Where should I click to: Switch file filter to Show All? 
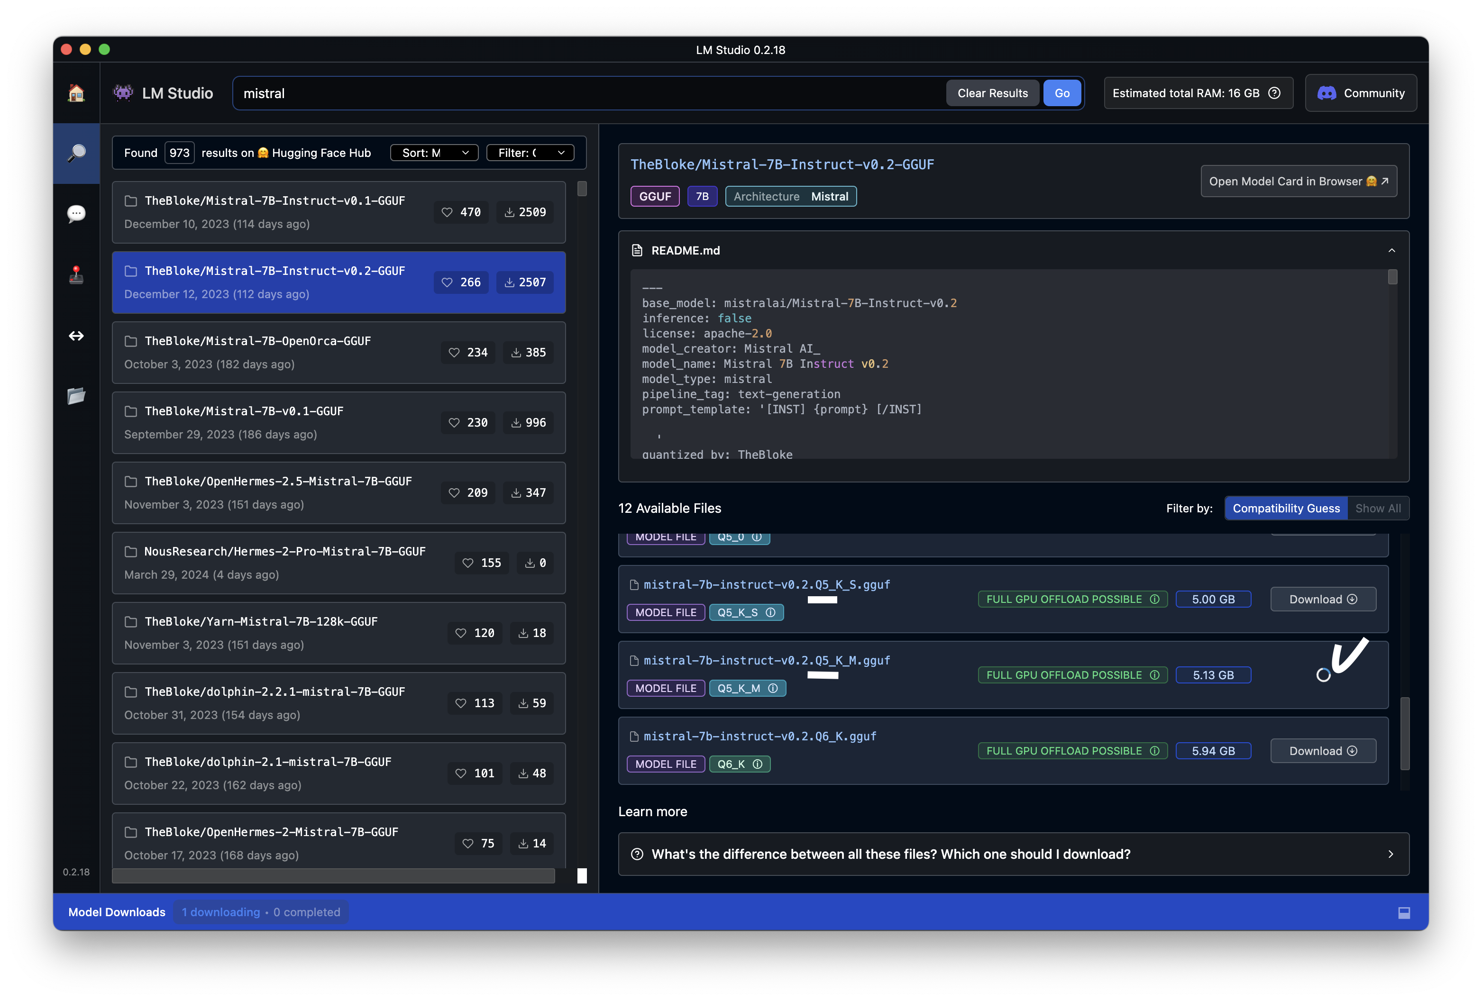coord(1377,508)
